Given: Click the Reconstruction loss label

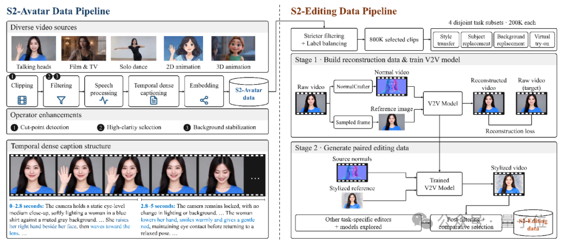Looking at the screenshot, I should click(x=510, y=131).
